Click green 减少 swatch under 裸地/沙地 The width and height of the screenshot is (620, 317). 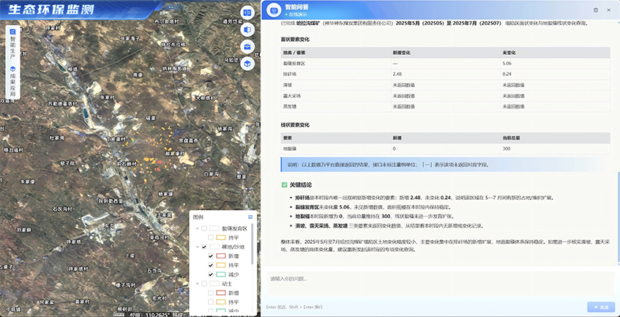click(221, 275)
